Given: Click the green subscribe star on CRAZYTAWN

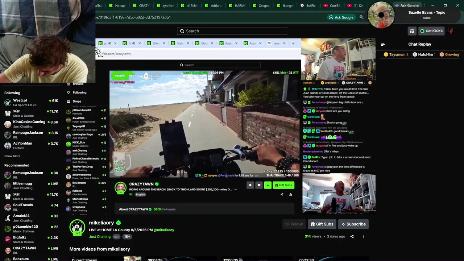Looking at the screenshot, I should (268, 185).
